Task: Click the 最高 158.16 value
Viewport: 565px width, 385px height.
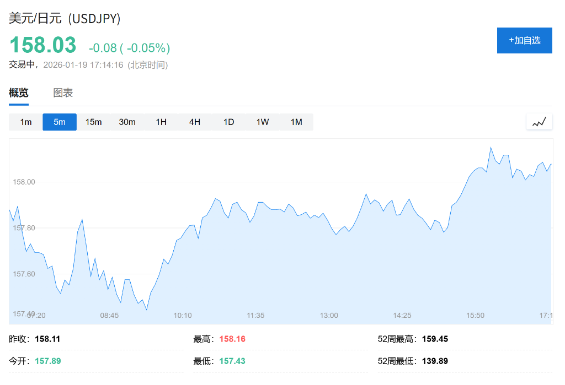Action: pos(232,339)
